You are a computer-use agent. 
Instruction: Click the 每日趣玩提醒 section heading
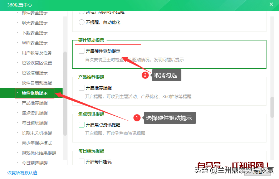[x=91, y=151]
